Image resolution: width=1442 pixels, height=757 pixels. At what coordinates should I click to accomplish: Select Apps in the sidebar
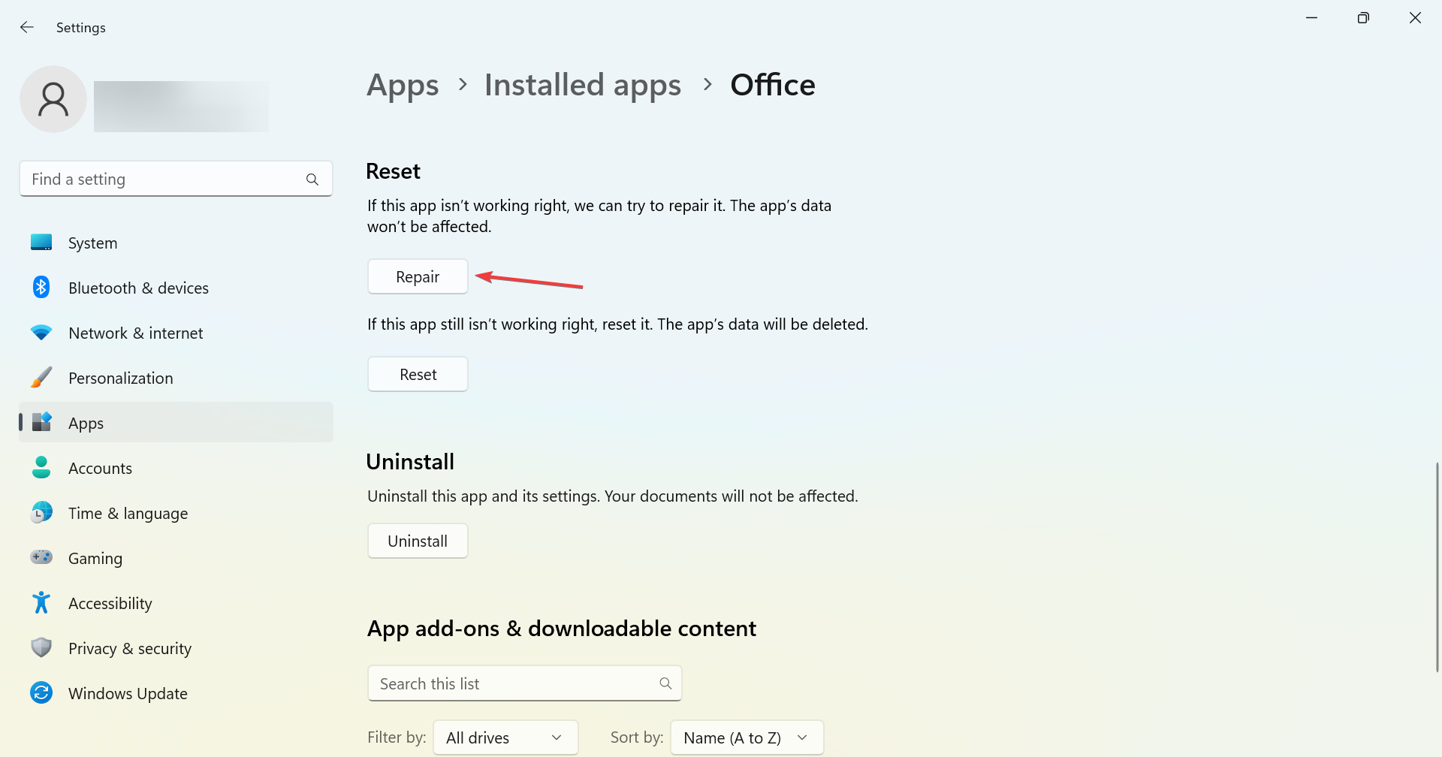(x=176, y=423)
